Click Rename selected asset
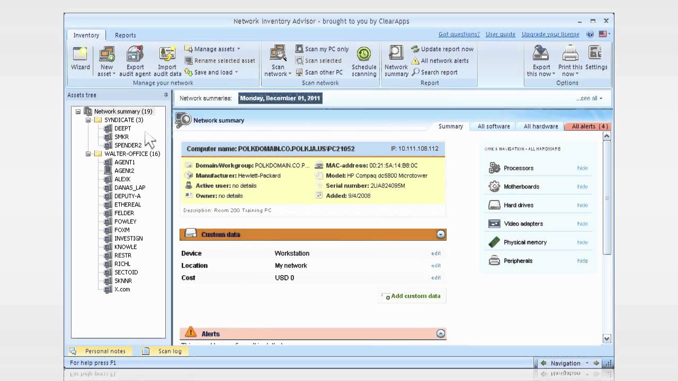Viewport: 678px width, 381px height. (220, 60)
